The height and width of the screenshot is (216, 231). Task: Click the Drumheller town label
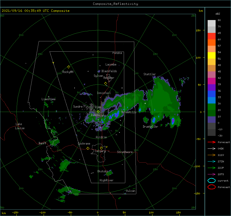coord(150,127)
